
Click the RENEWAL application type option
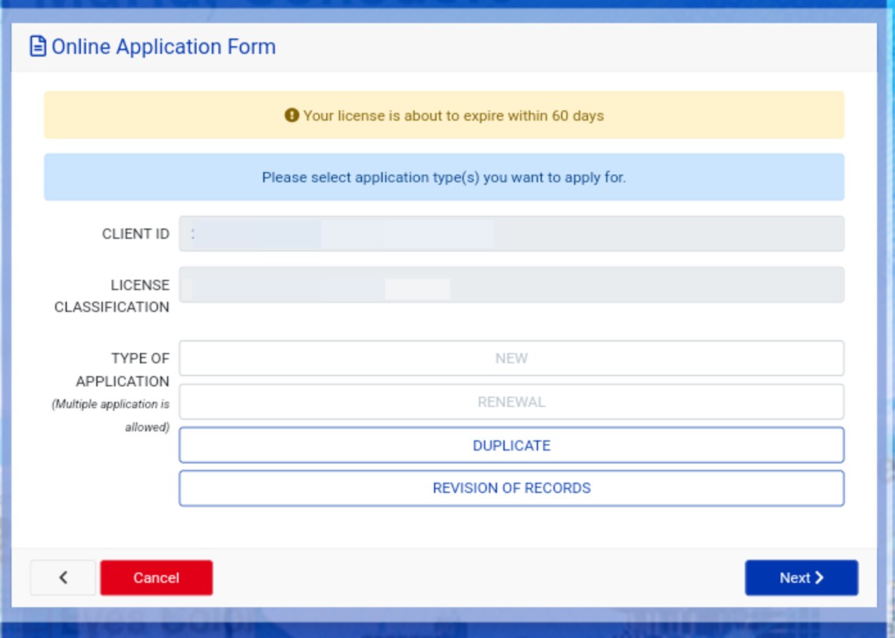(511, 401)
